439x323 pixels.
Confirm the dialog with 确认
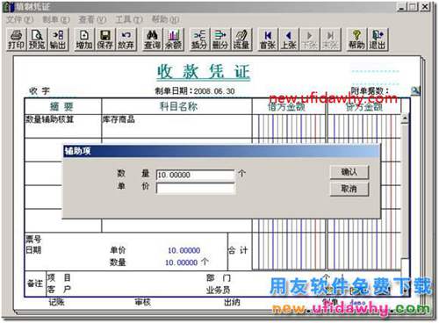click(x=349, y=172)
